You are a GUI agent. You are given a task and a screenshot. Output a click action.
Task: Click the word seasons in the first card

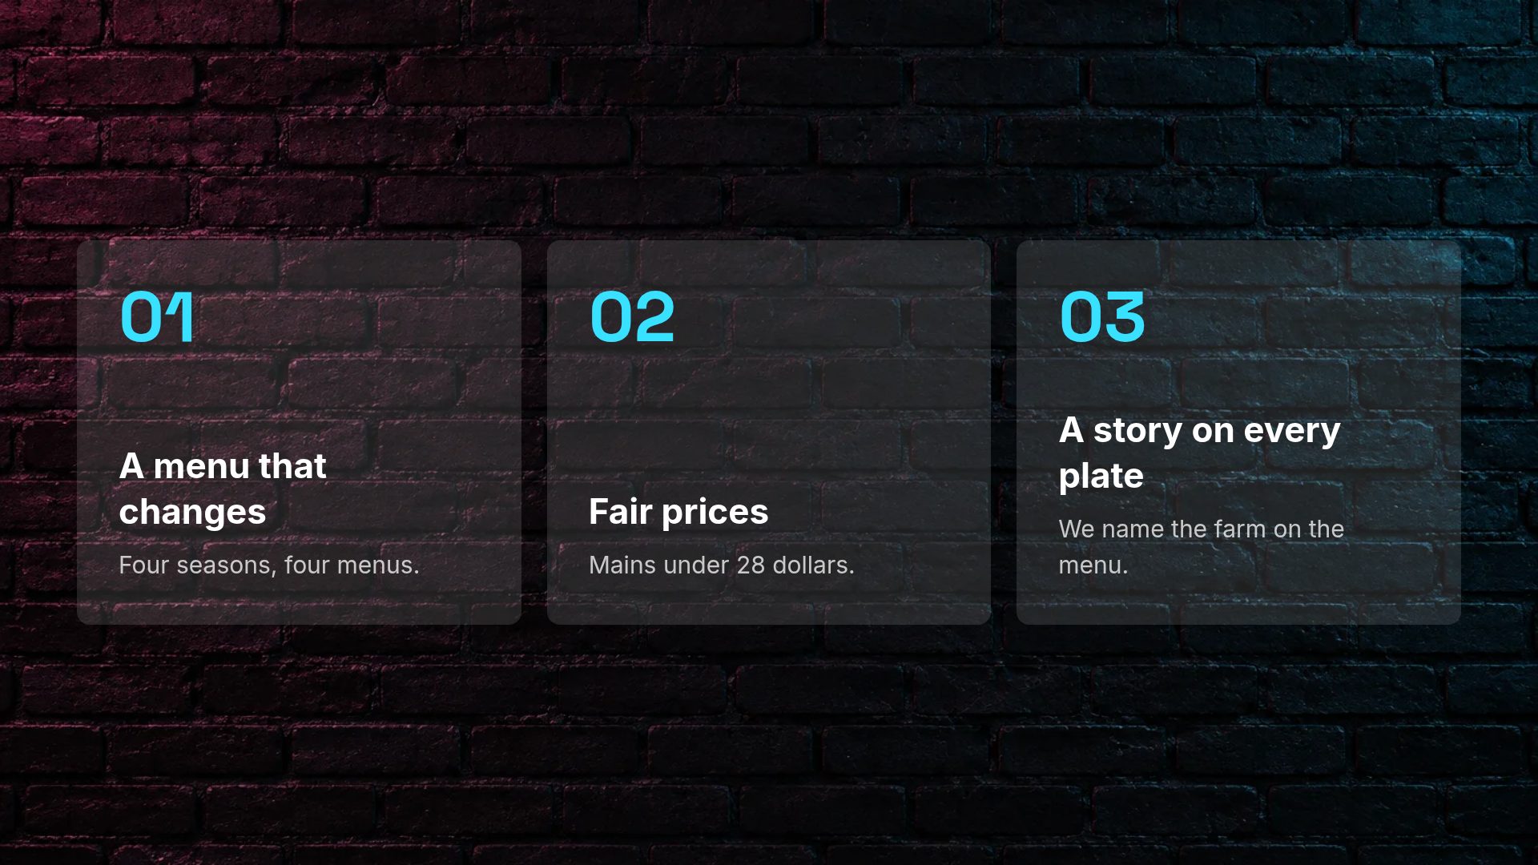click(x=223, y=565)
